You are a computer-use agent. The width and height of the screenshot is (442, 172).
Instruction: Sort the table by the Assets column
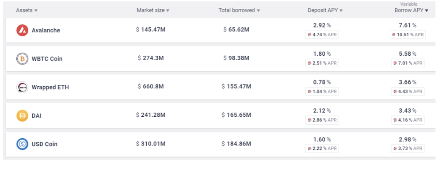click(27, 11)
